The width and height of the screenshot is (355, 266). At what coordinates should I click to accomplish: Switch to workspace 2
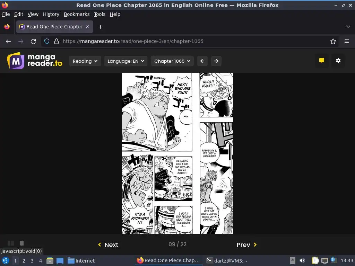pos(24,261)
